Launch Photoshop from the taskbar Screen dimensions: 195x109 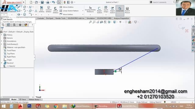(x=30, y=106)
